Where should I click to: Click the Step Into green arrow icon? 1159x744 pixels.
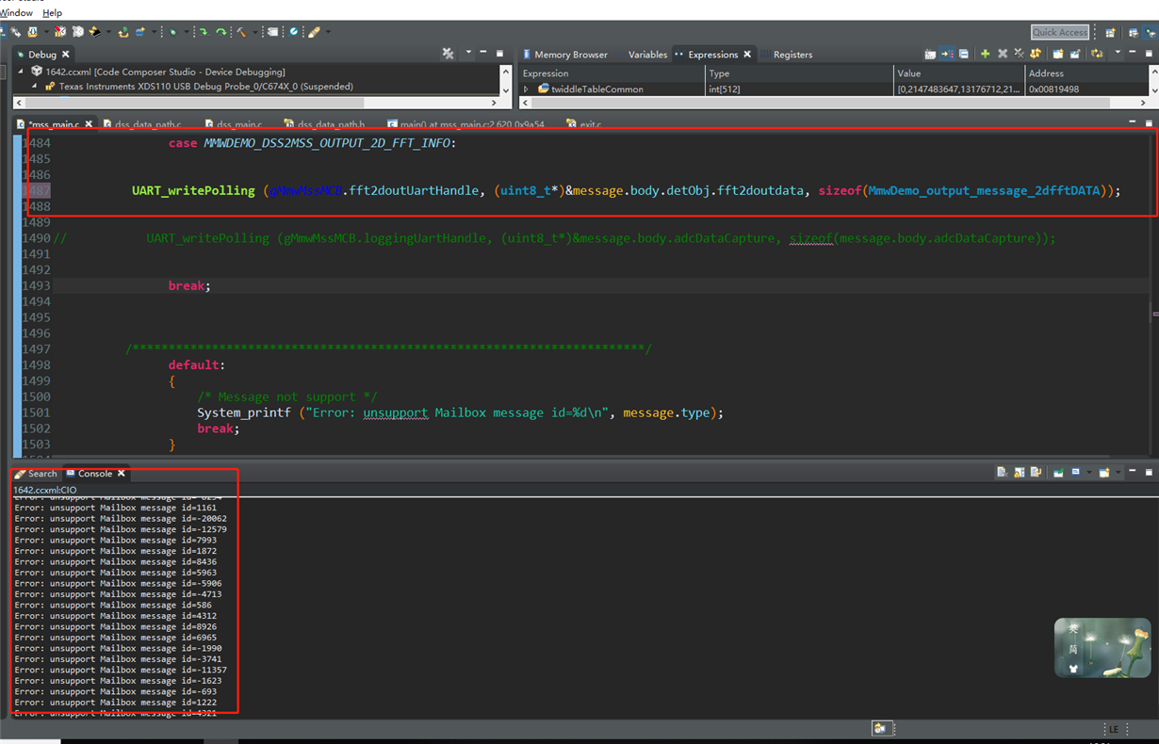point(203,32)
